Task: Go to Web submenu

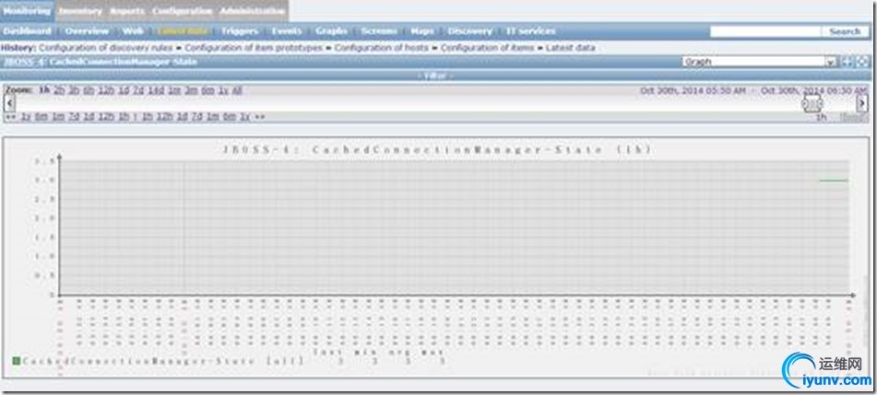Action: pyautogui.click(x=133, y=31)
